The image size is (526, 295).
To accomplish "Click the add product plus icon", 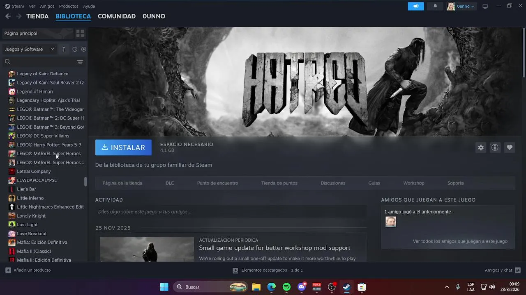I will [x=8, y=270].
